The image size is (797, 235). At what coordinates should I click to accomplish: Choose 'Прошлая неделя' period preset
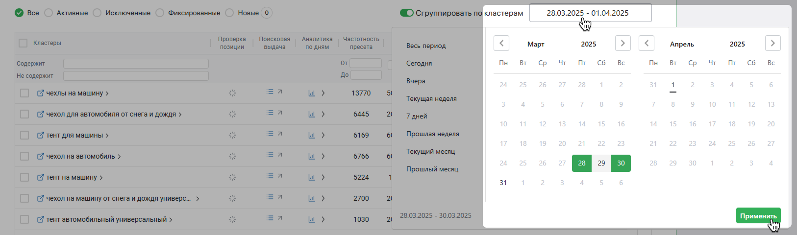tap(432, 134)
